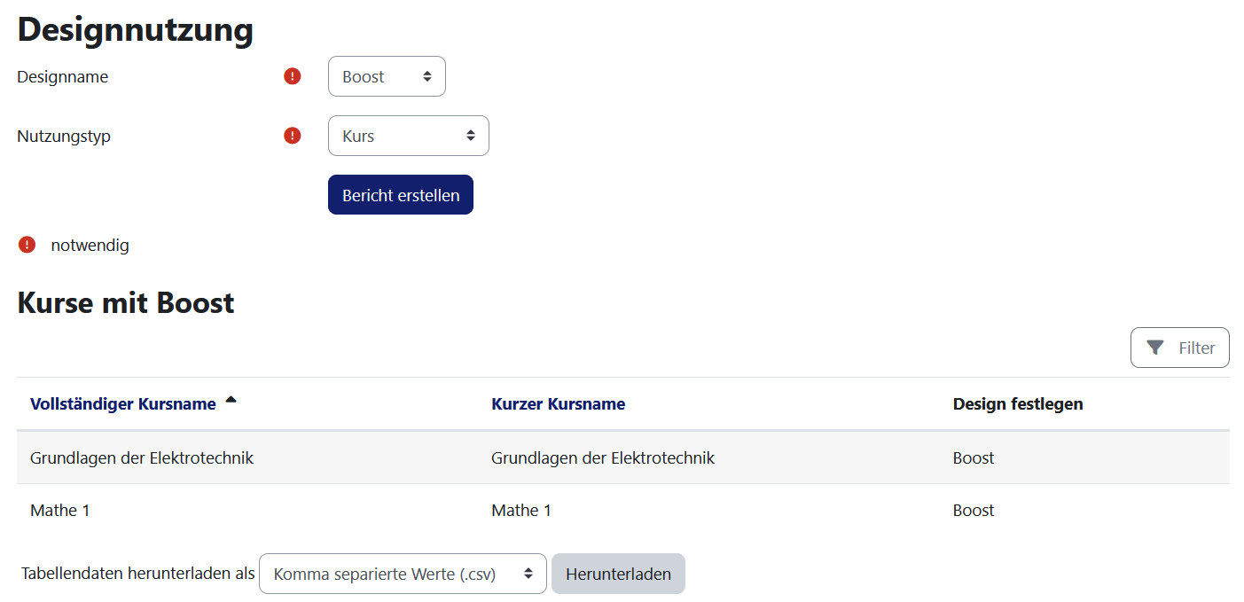1244x602 pixels.
Task: Click Mathe 1 in the short name column
Action: pos(521,511)
